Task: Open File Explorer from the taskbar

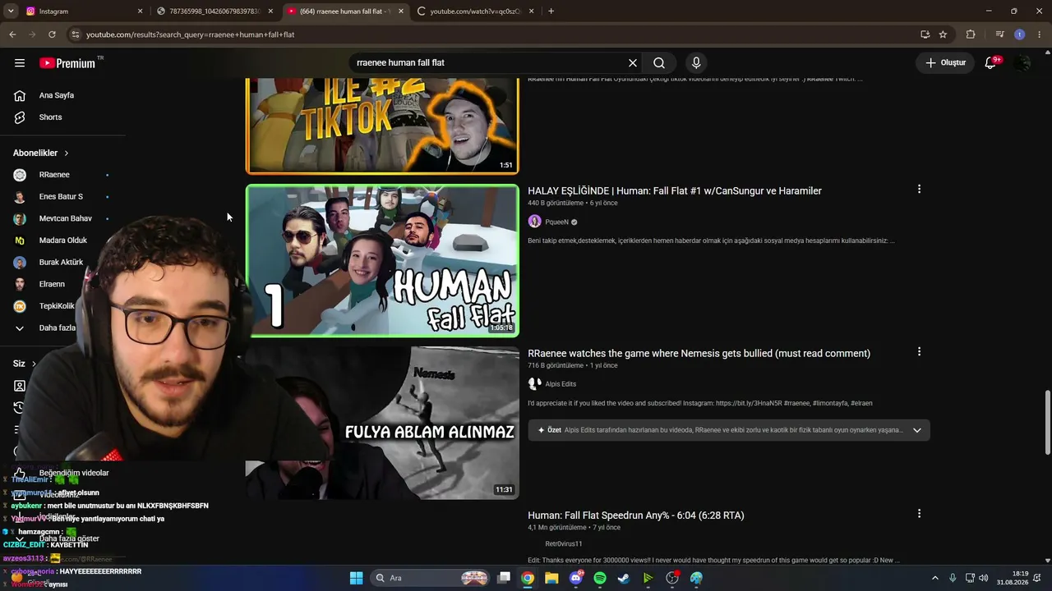Action: tap(551, 578)
